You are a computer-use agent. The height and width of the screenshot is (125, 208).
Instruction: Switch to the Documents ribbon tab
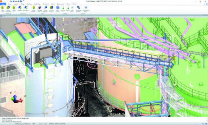tap(60, 4)
